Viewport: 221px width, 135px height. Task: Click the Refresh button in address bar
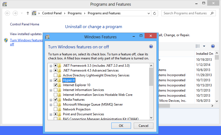(x=155, y=13)
